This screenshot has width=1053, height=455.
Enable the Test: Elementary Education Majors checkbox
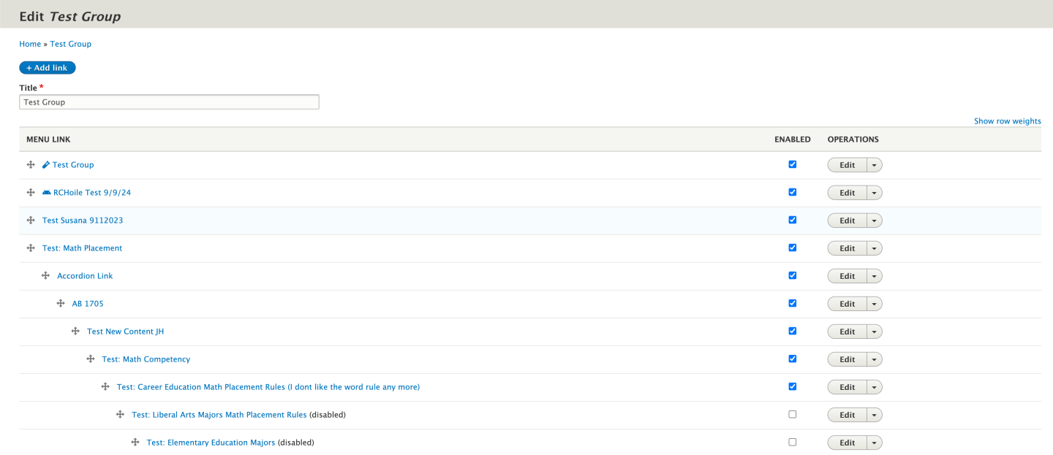pos(793,442)
